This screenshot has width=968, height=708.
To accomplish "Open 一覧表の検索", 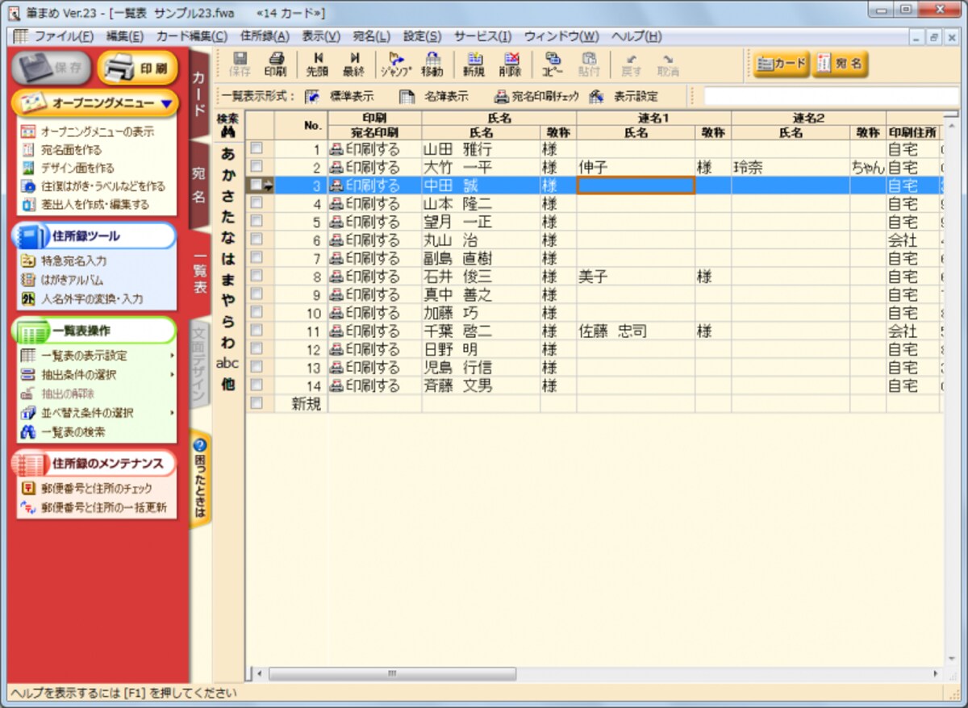I will click(x=62, y=431).
